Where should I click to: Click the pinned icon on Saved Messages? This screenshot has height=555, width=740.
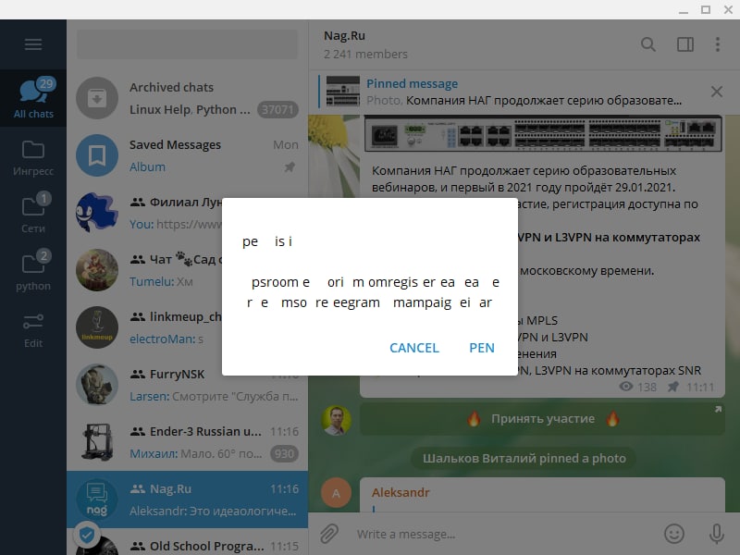point(290,166)
